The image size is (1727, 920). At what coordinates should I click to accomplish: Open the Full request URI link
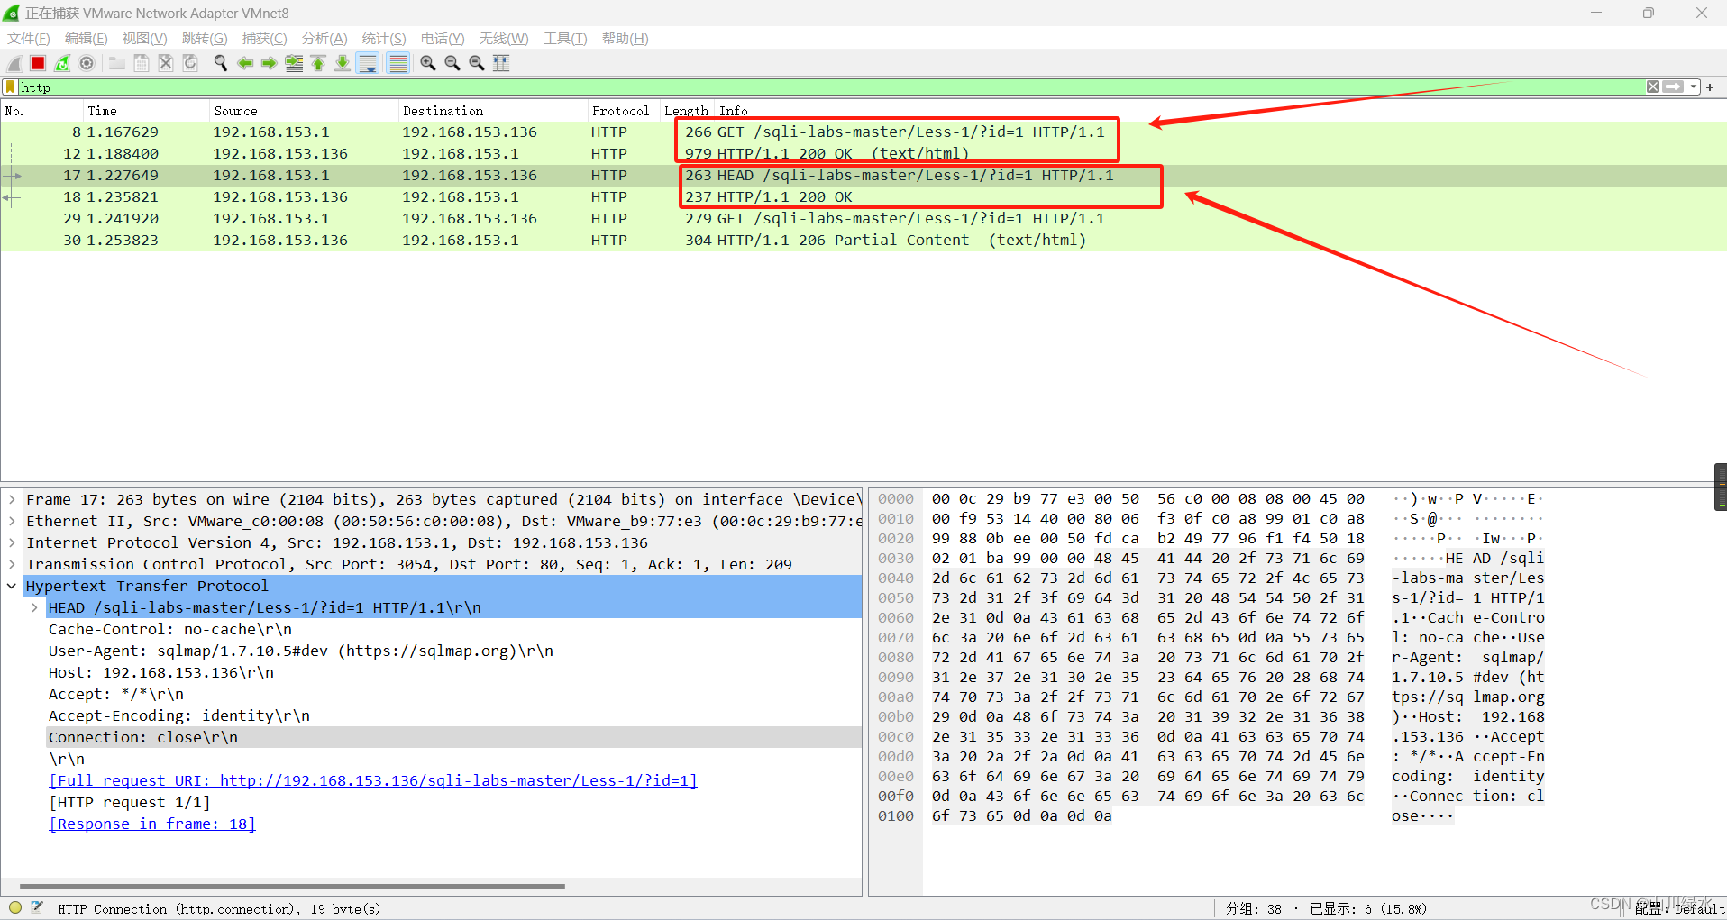373,780
